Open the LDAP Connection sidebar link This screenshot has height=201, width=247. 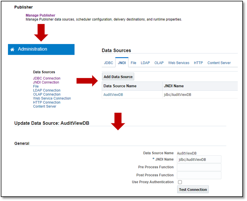(x=47, y=90)
